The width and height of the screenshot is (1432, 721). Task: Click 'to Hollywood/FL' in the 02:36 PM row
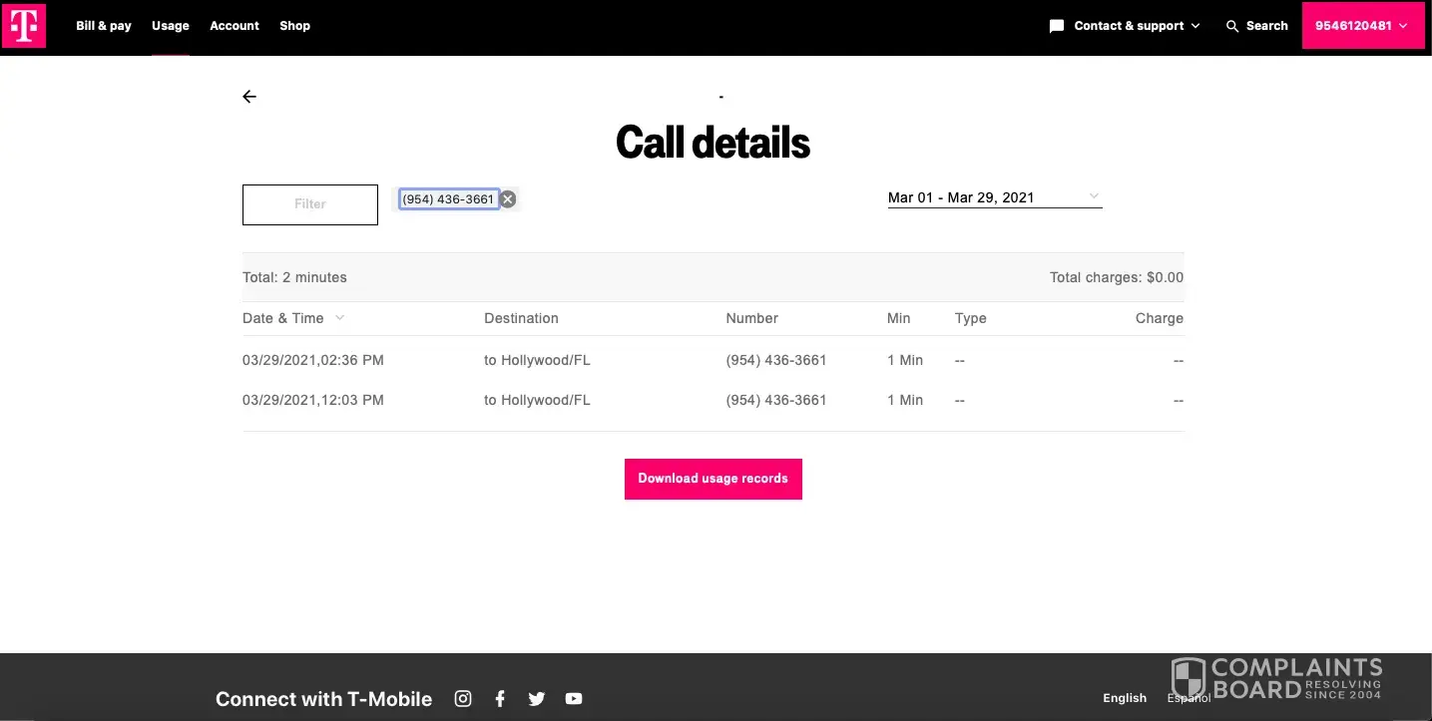pos(537,360)
